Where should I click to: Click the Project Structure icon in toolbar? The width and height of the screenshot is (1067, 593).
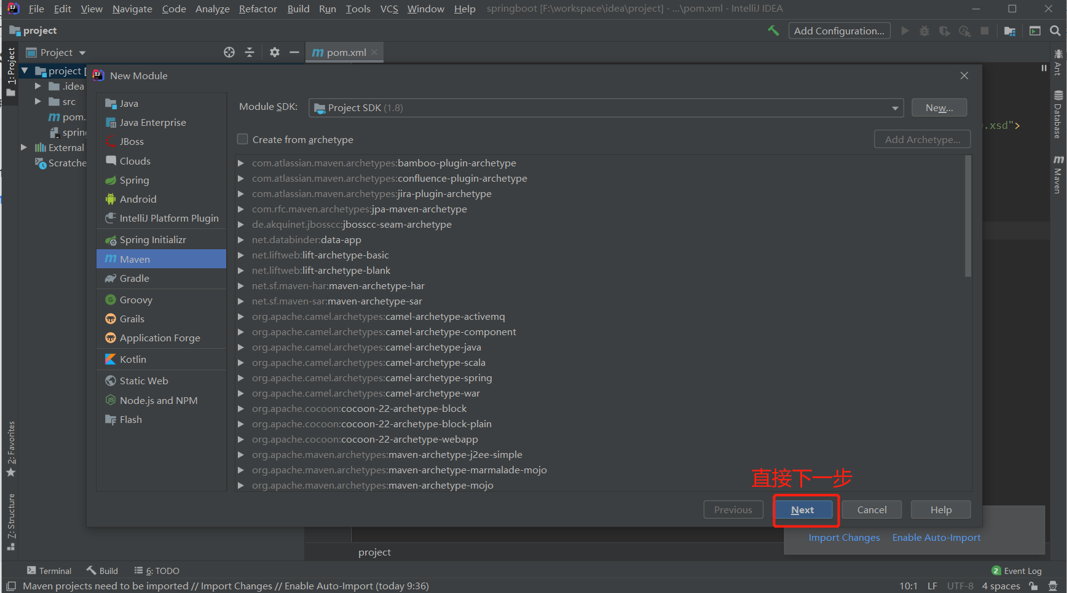(x=1009, y=31)
